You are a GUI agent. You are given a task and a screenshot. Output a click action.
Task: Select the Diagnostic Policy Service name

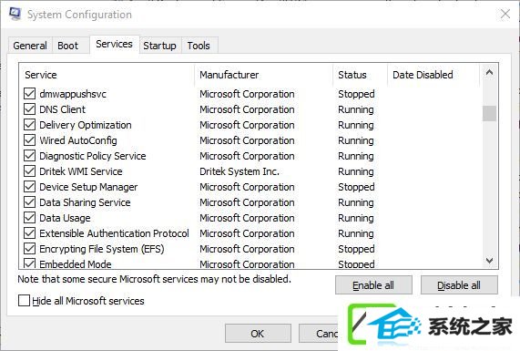(x=93, y=156)
